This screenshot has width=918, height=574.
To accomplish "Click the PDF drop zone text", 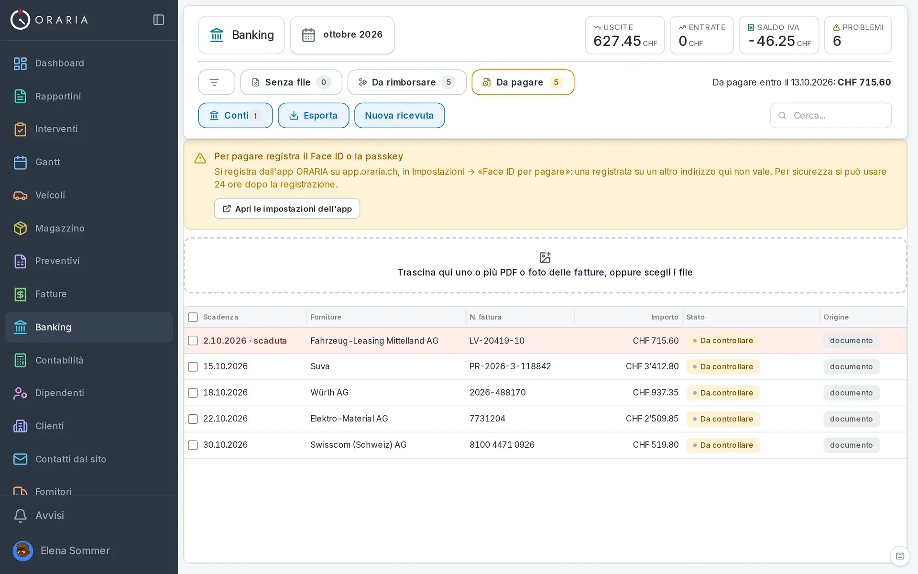I will tap(545, 272).
